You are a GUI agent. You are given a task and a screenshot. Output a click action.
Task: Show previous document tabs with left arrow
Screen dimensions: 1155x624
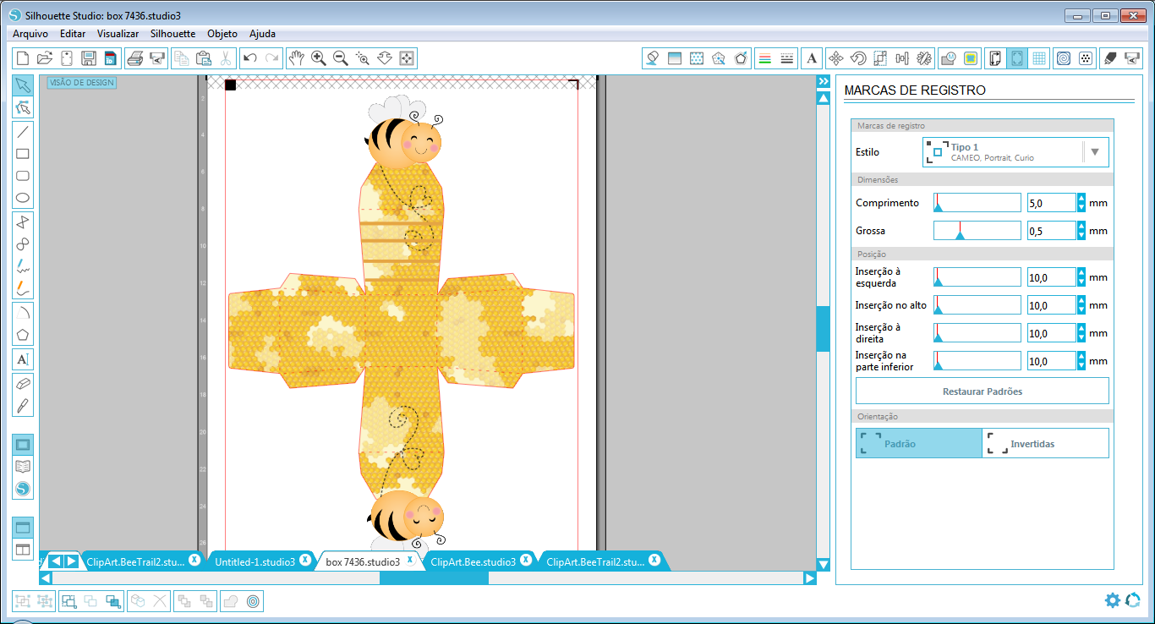55,561
